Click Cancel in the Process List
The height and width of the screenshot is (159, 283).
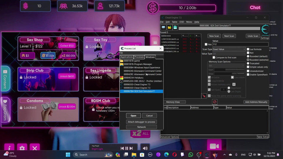click(x=149, y=116)
